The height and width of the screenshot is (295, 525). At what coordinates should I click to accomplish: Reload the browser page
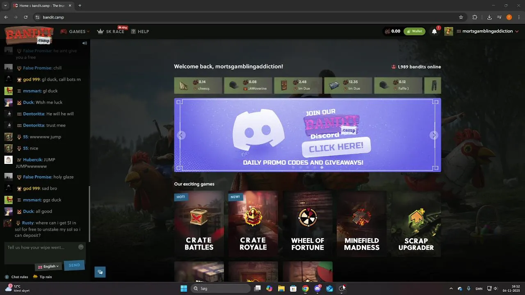point(25,17)
